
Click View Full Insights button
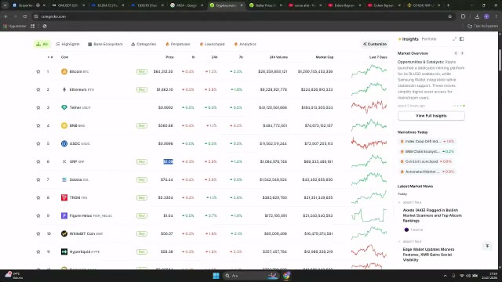pyautogui.click(x=431, y=116)
